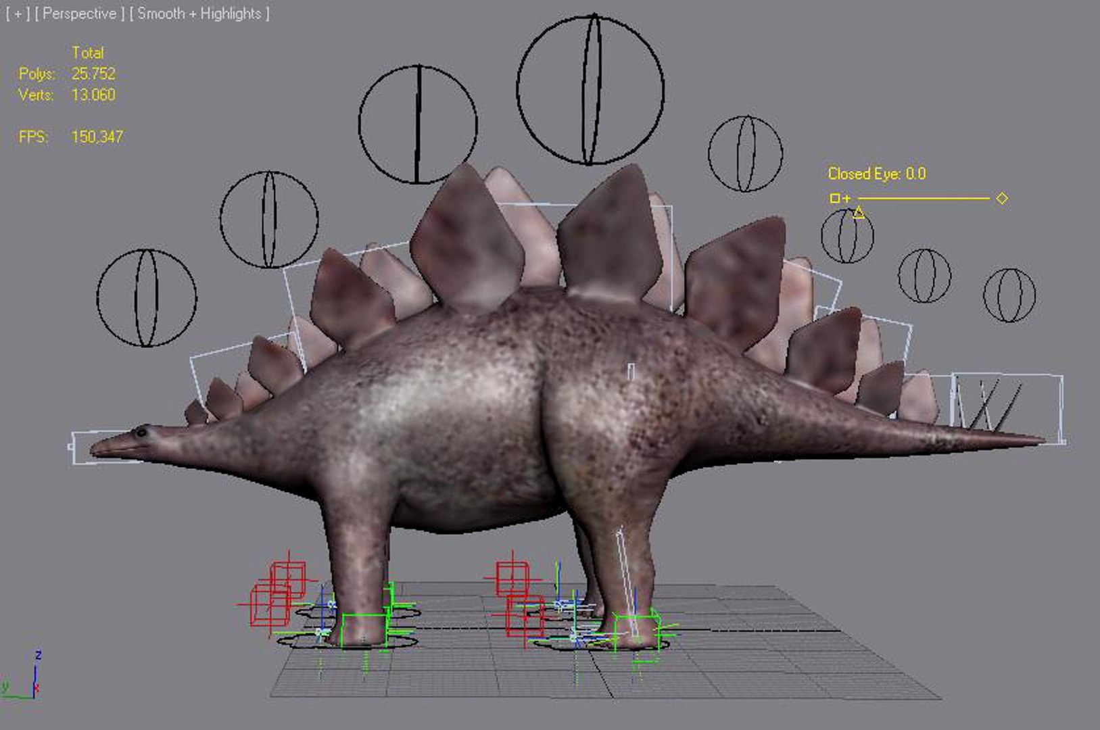The width and height of the screenshot is (1100, 730).
Task: Click the "Verts:" statistic value 13.060
Action: click(x=93, y=95)
